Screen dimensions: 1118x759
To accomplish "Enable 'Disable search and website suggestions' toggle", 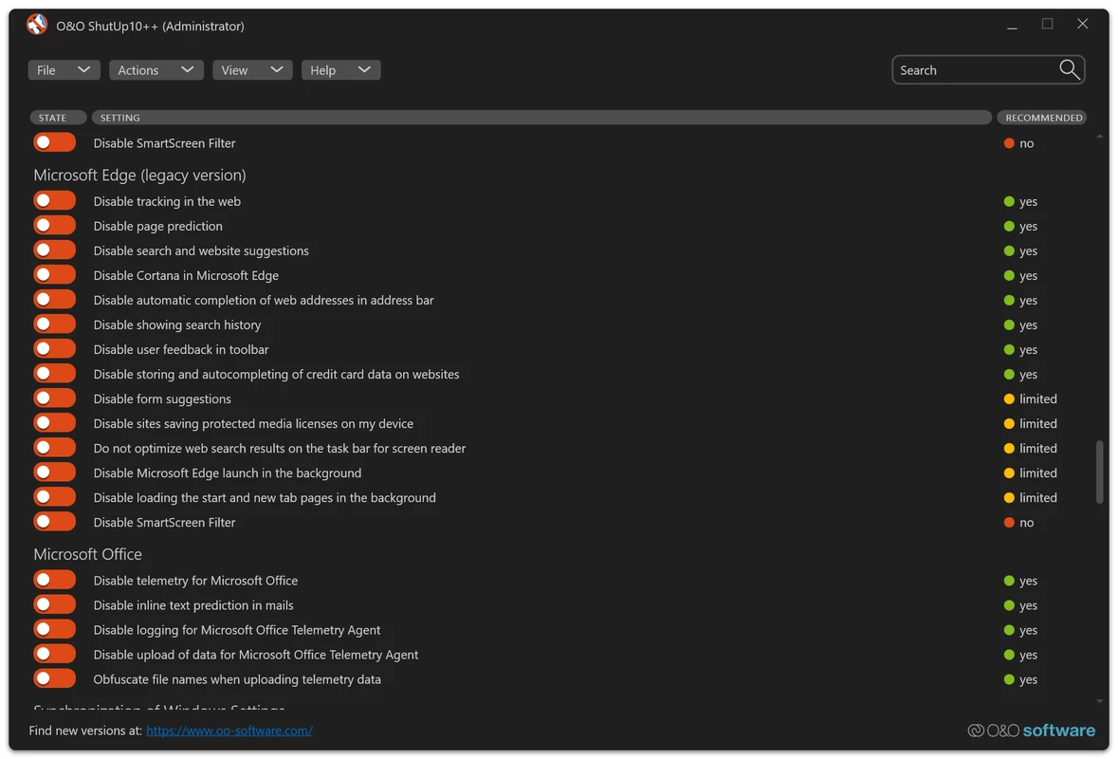I will [54, 250].
